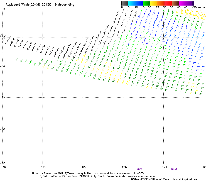Click the red 30-35 knots color segment
This screenshot has height=181, width=206.
pos(168,3)
